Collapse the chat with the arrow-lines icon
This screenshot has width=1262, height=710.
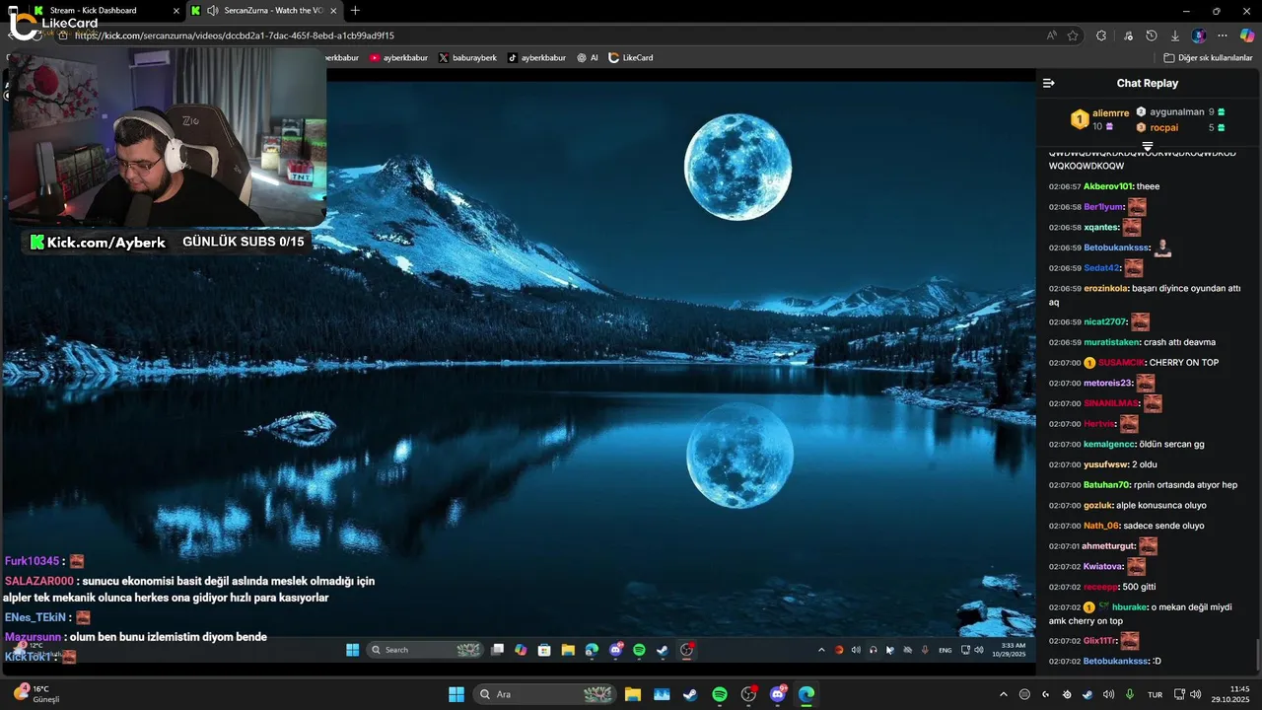pos(1049,83)
